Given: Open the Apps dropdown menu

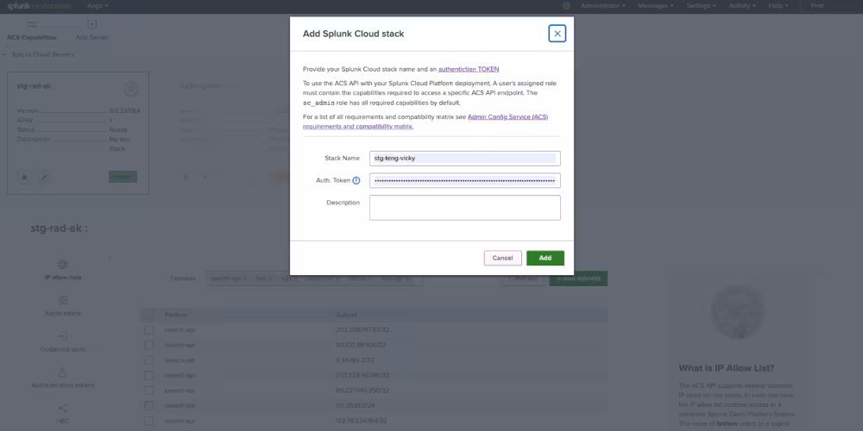Looking at the screenshot, I should pyautogui.click(x=98, y=6).
